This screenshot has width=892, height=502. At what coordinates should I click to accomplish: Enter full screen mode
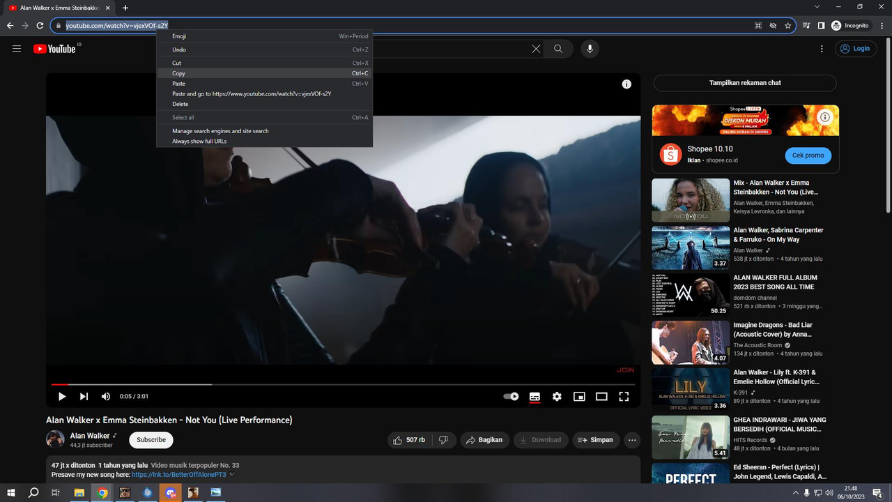coord(624,396)
